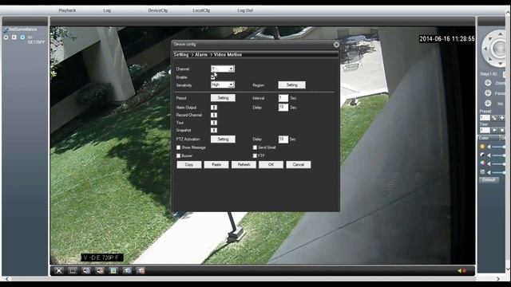Click third blue icon under NetSurveillance

click(22, 37)
